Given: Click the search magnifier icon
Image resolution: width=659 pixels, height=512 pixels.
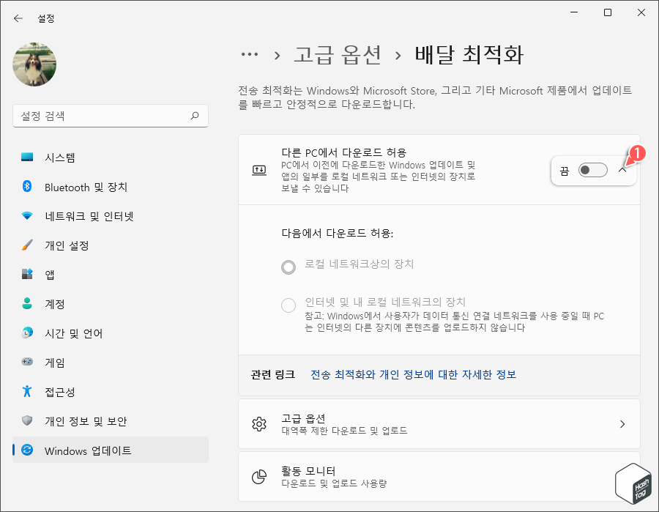Looking at the screenshot, I should coord(195,116).
